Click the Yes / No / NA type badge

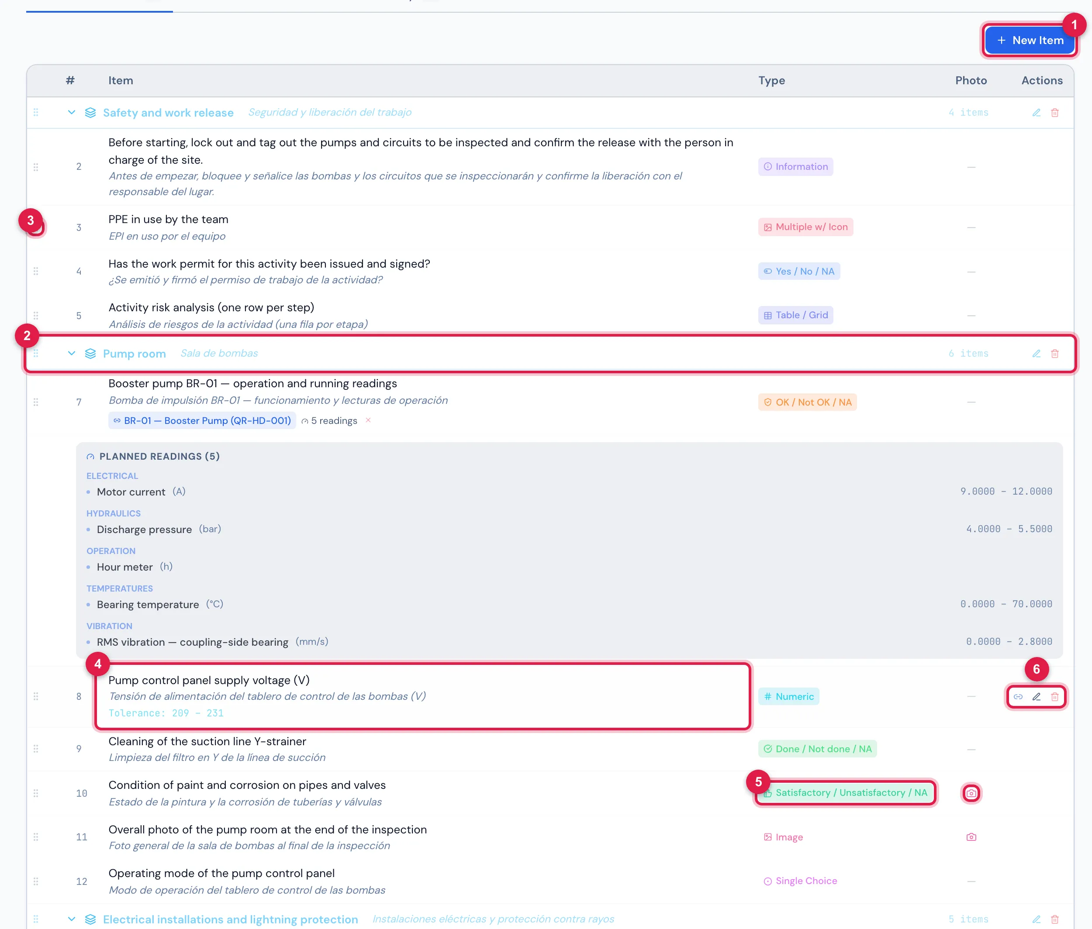(799, 271)
